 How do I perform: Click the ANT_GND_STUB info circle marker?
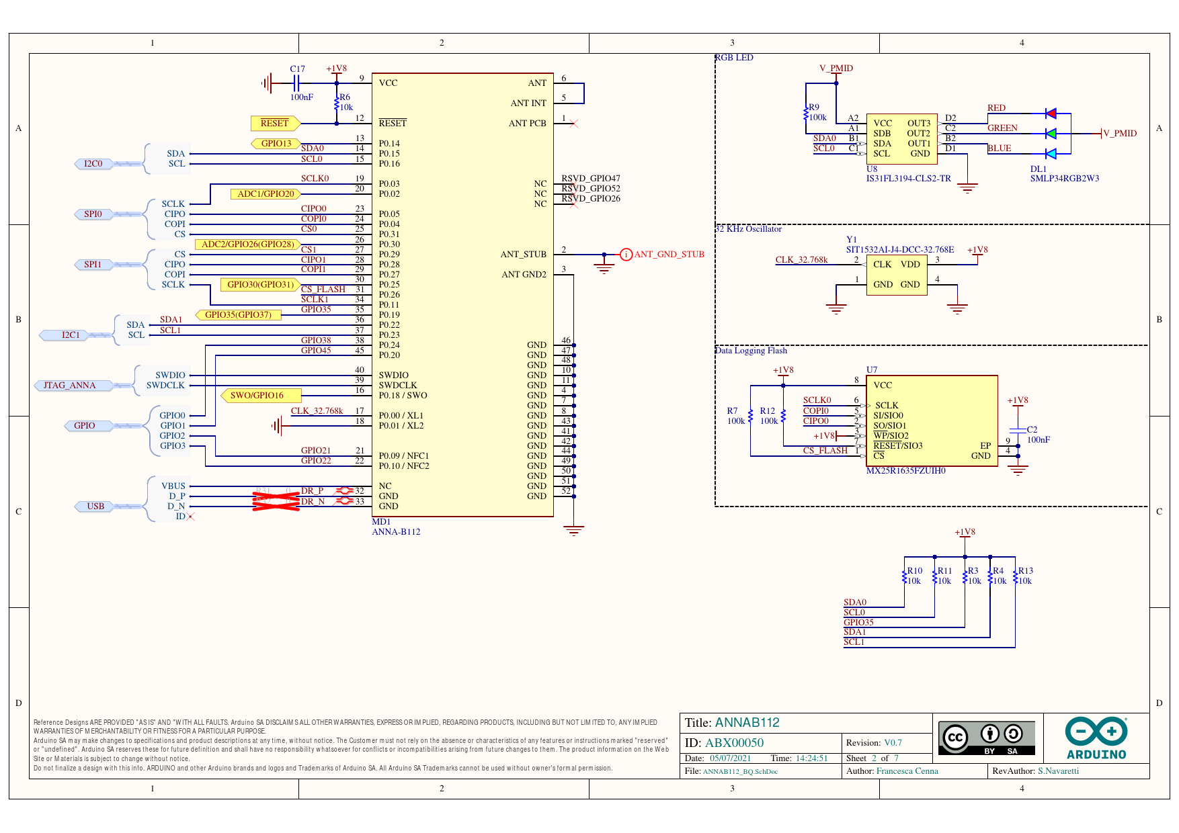tap(626, 255)
